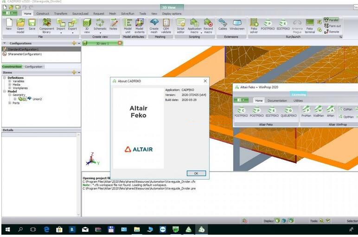Expand the Variables tree node
This screenshot has width=358, height=237.
pyautogui.click(x=10, y=81)
